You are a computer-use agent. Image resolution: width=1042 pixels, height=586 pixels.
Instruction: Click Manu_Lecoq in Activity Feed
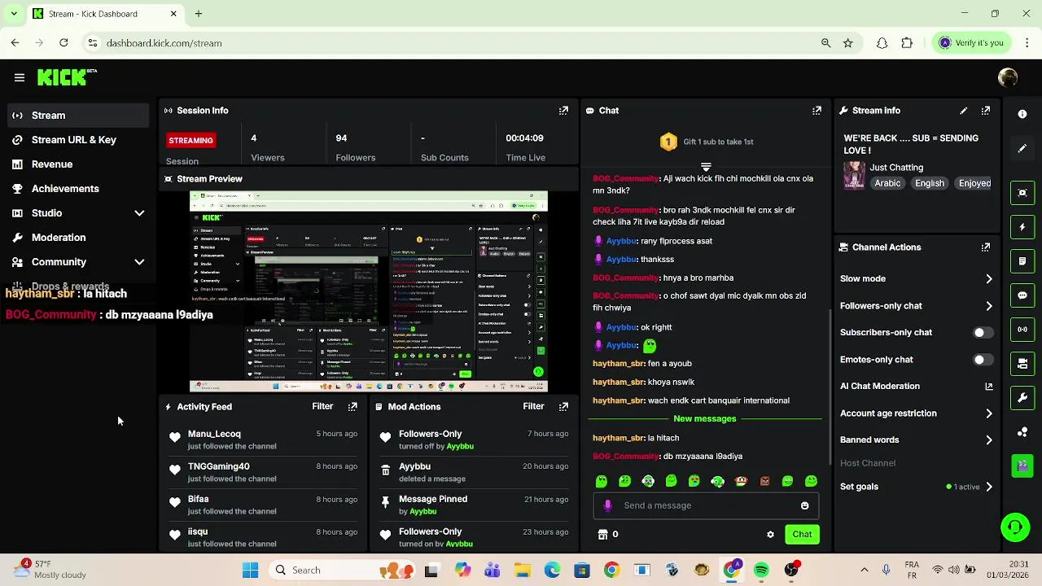click(x=214, y=435)
